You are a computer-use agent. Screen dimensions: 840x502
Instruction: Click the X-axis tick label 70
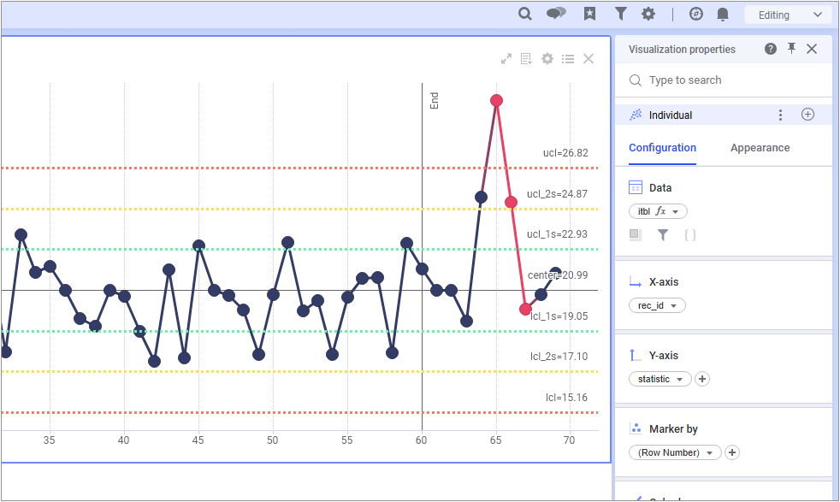click(570, 440)
